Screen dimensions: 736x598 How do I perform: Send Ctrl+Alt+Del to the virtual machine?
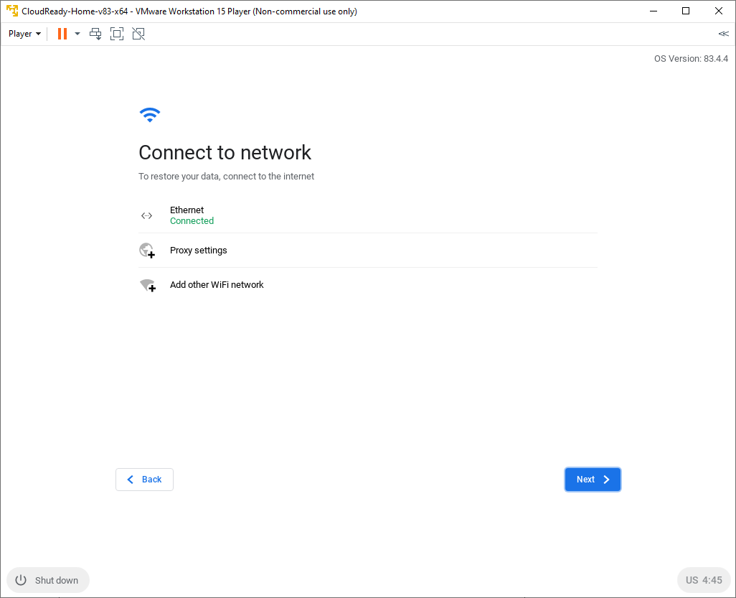coord(95,34)
